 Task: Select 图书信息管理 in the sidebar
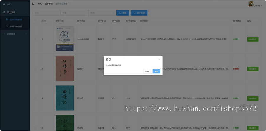tap(15, 19)
